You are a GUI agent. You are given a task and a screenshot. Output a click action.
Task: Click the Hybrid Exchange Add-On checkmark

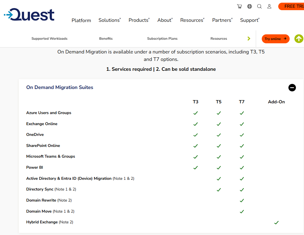pos(276,222)
